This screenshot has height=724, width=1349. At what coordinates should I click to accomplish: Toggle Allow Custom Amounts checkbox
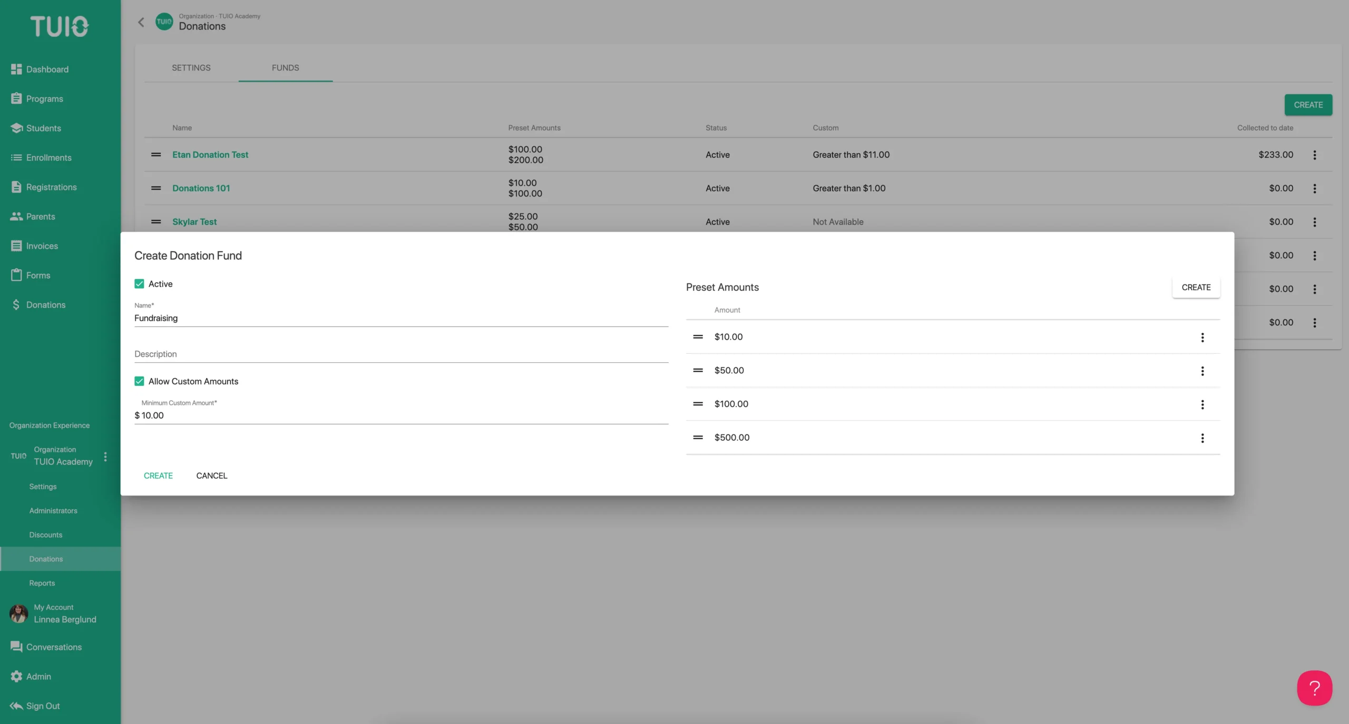[x=139, y=381]
